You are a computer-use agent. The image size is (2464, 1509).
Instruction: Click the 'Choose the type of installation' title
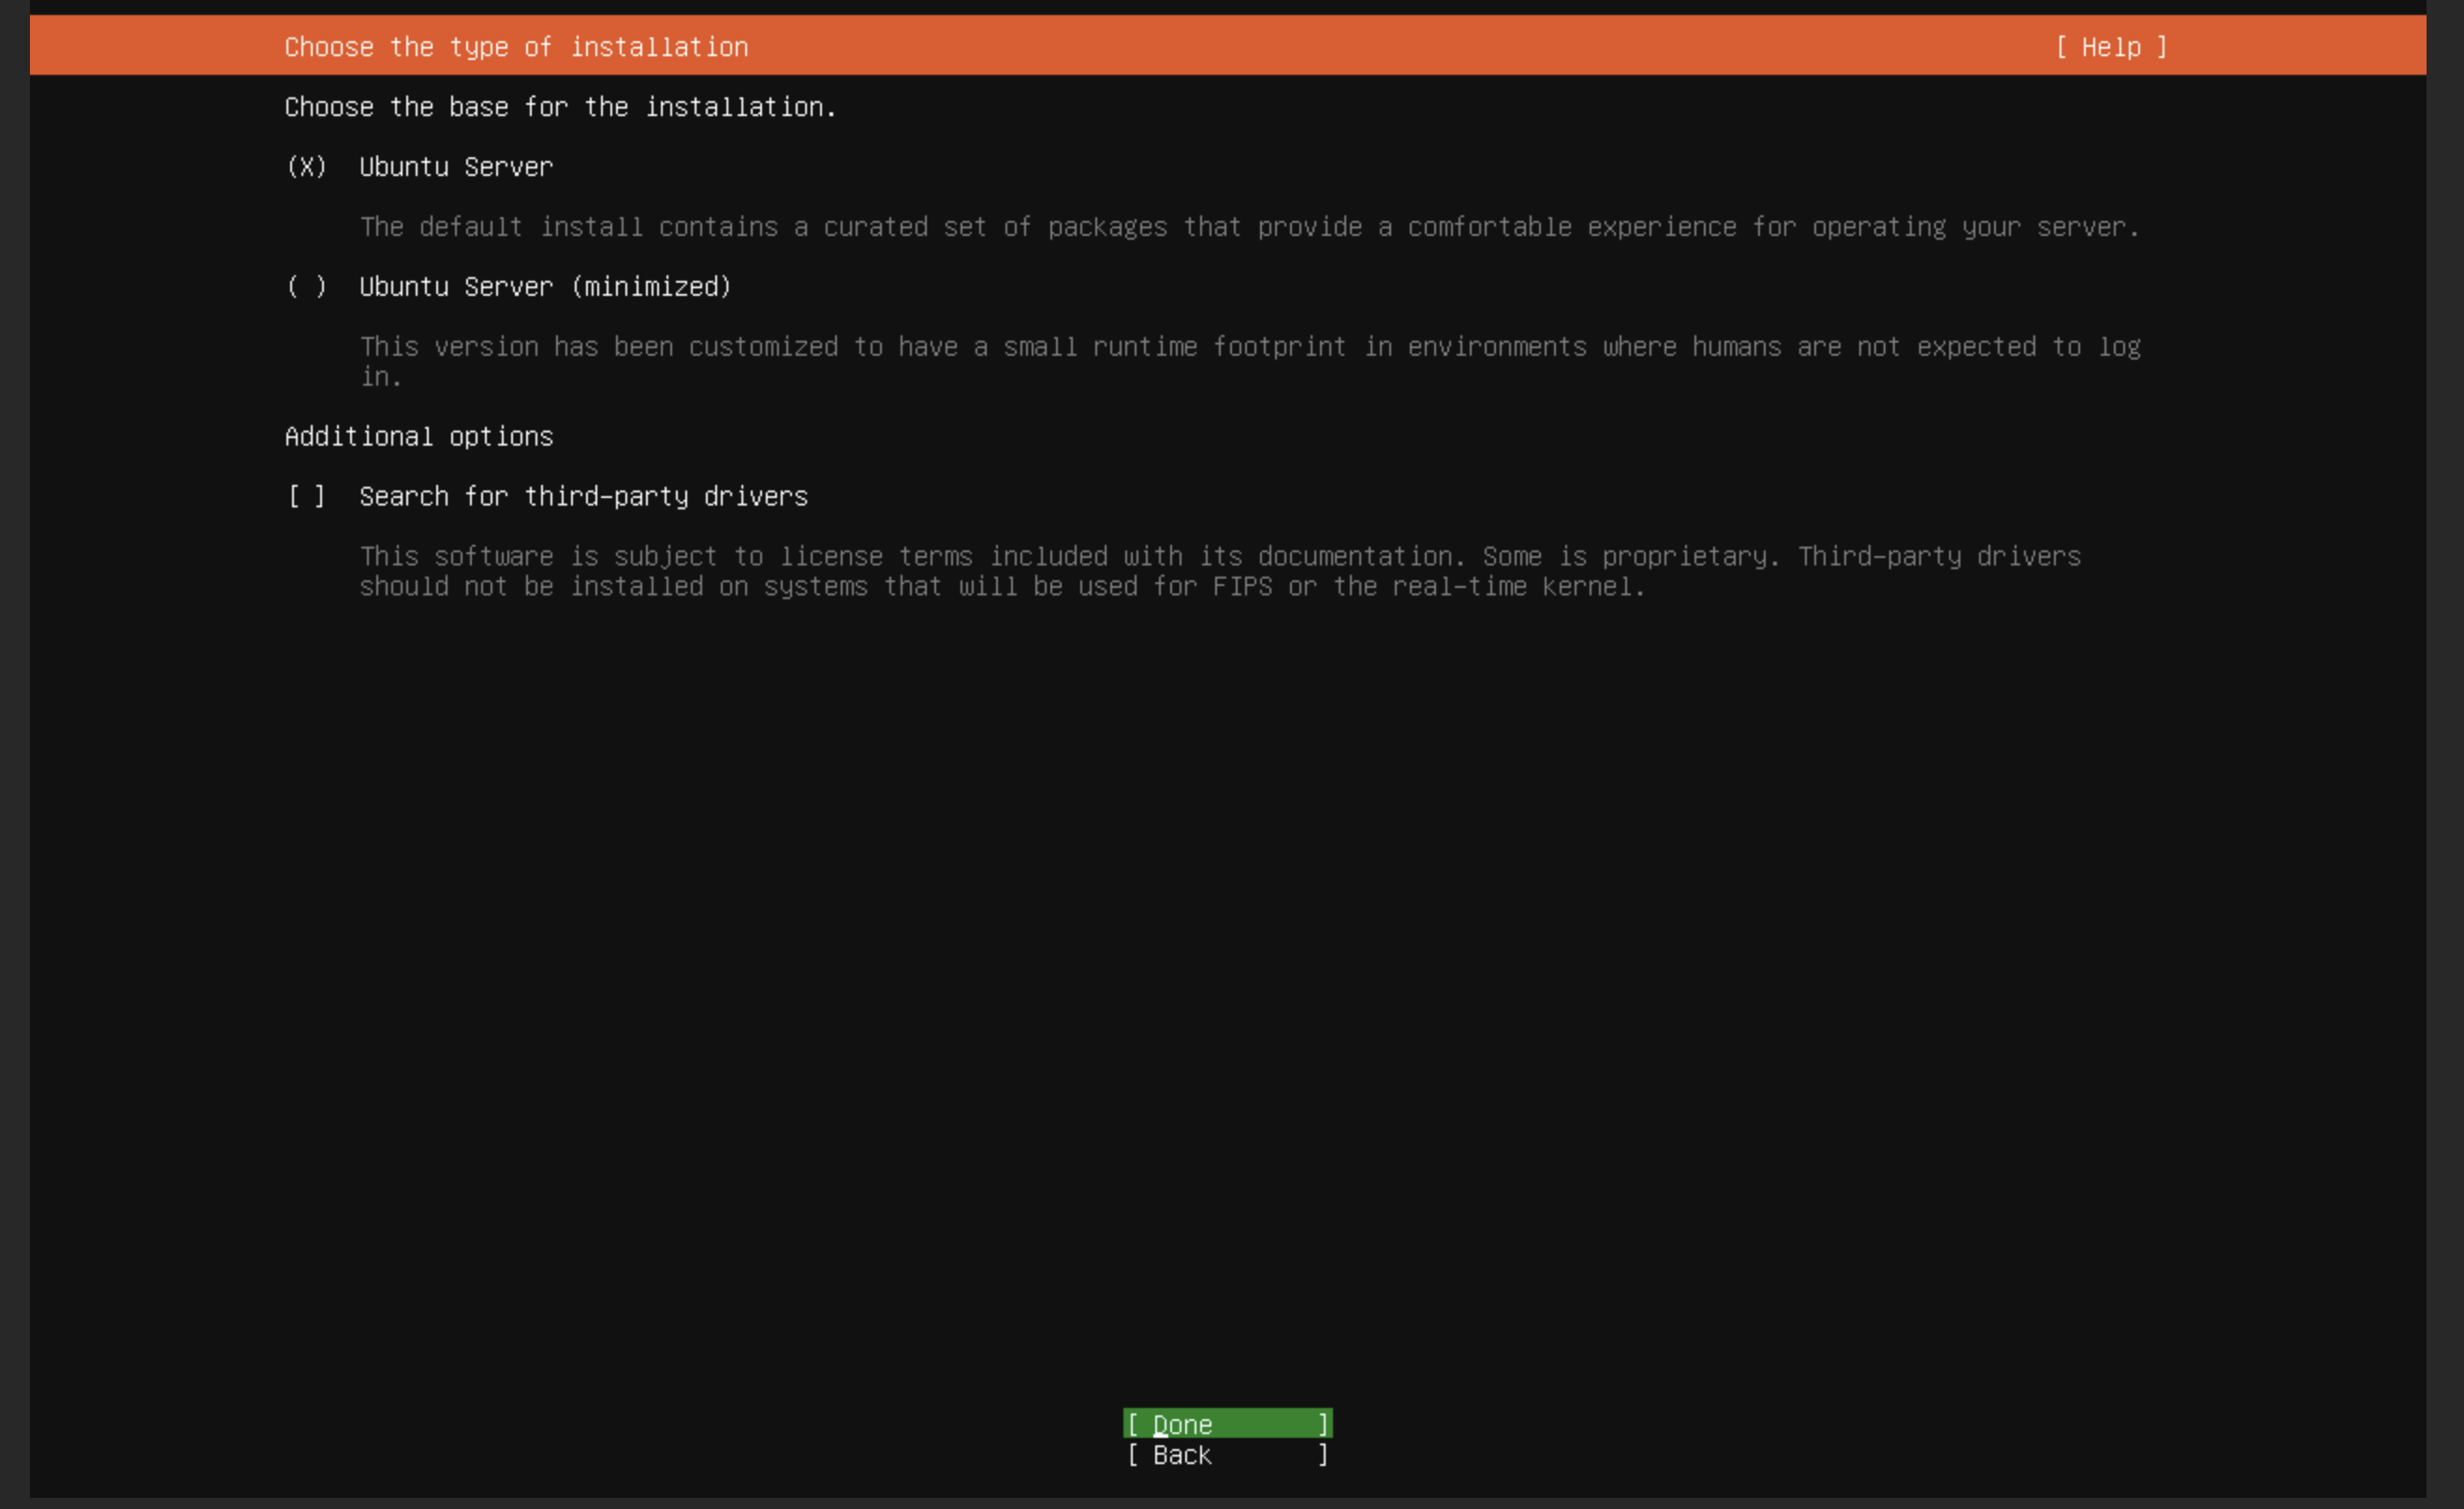coord(516,47)
